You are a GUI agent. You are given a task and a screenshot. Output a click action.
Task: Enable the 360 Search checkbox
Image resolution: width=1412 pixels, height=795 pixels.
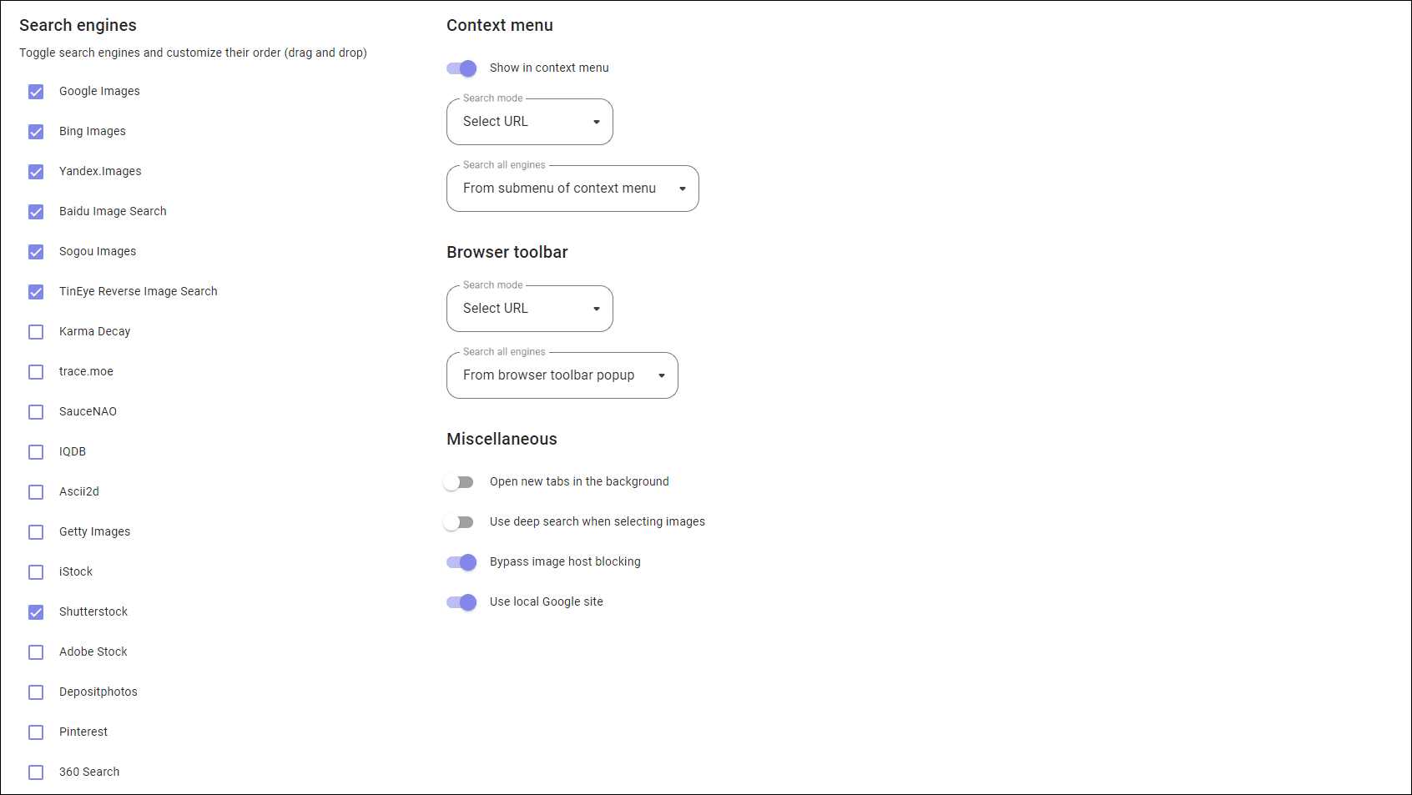[x=36, y=772]
